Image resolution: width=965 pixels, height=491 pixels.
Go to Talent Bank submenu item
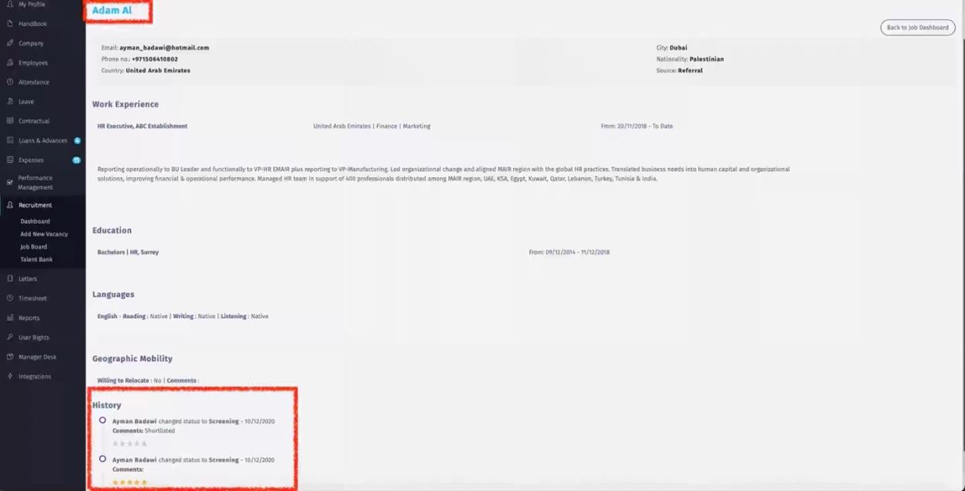(36, 259)
